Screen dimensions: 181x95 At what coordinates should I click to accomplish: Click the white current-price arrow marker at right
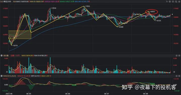click(x=172, y=14)
